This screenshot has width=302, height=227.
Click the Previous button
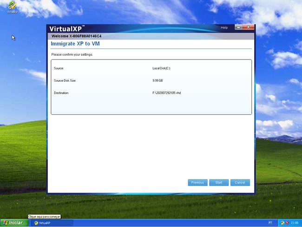197,182
